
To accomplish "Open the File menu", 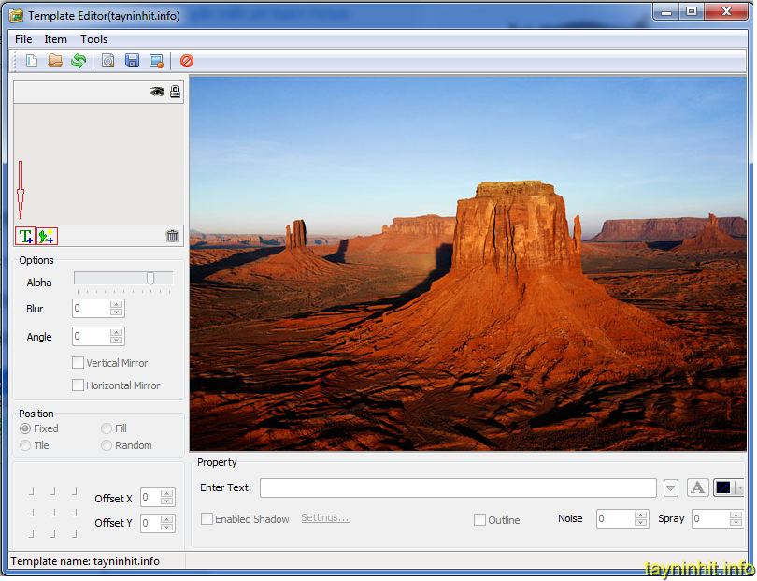I will (x=23, y=39).
